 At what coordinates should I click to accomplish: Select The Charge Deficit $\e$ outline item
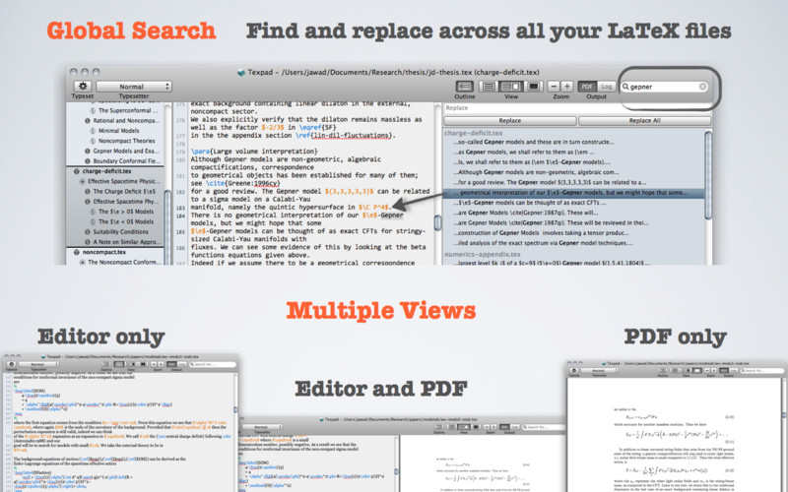click(124, 191)
